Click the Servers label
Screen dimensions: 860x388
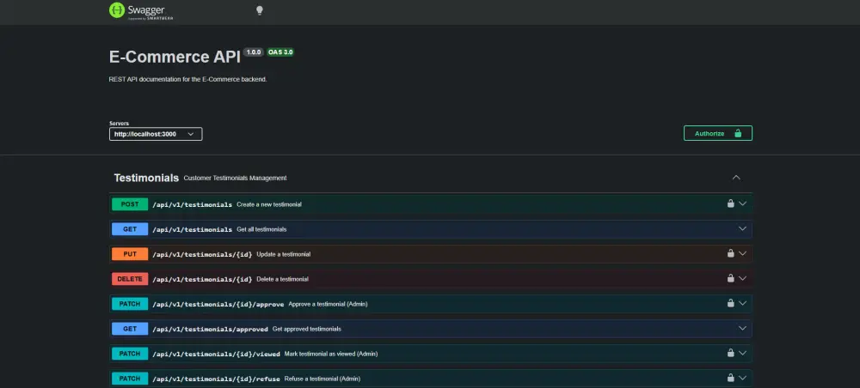point(119,123)
